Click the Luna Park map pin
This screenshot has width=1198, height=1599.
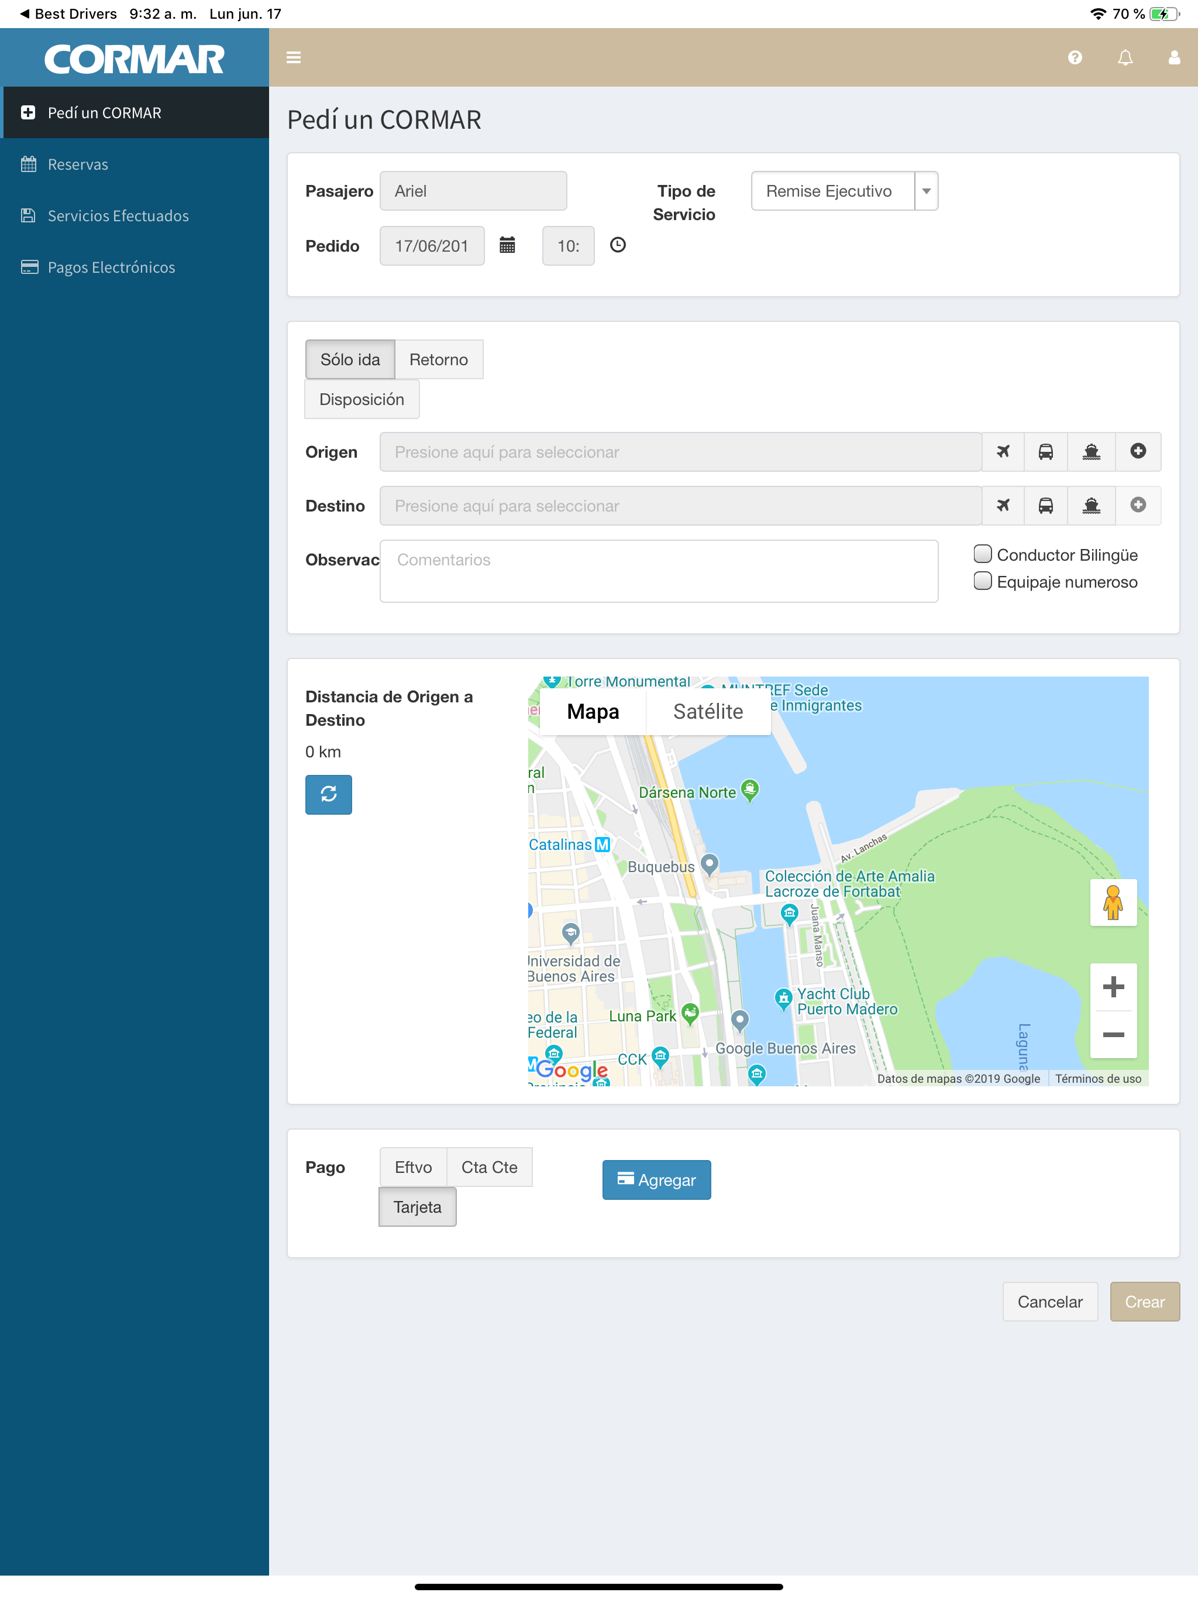[690, 1014]
